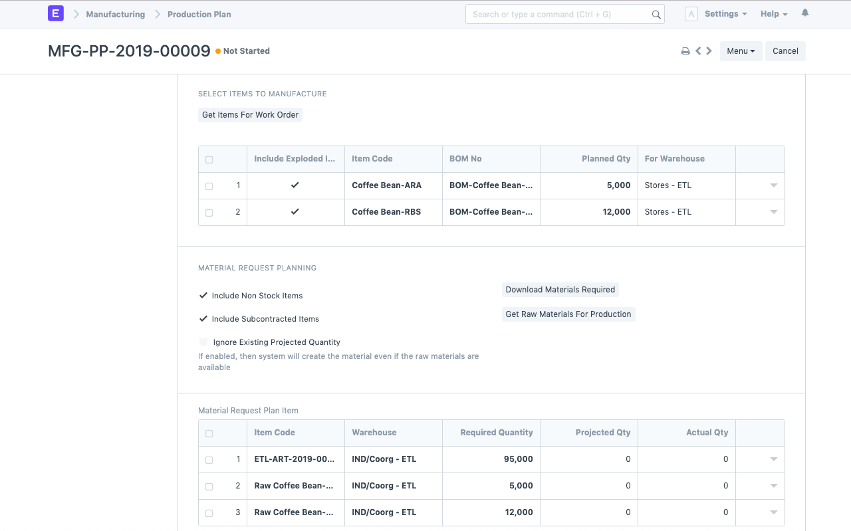
Task: Expand Coffee Bean-RBS row dropdown arrow
Action: pyautogui.click(x=773, y=213)
